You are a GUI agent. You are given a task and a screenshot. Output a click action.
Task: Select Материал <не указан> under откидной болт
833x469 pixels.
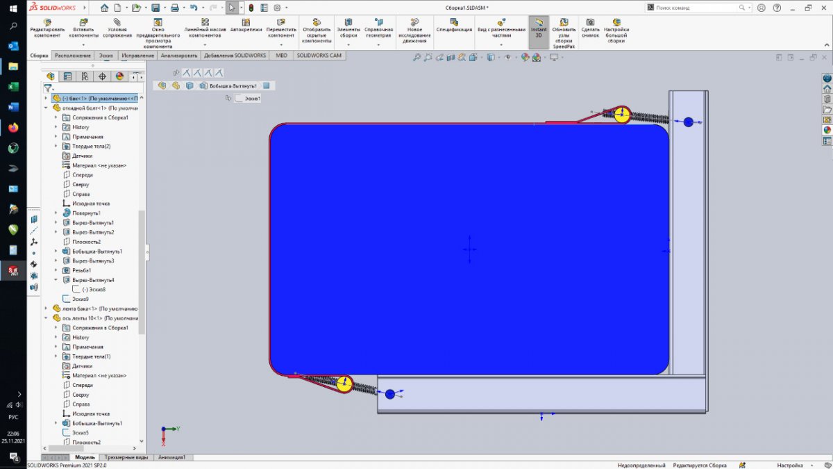[94, 165]
